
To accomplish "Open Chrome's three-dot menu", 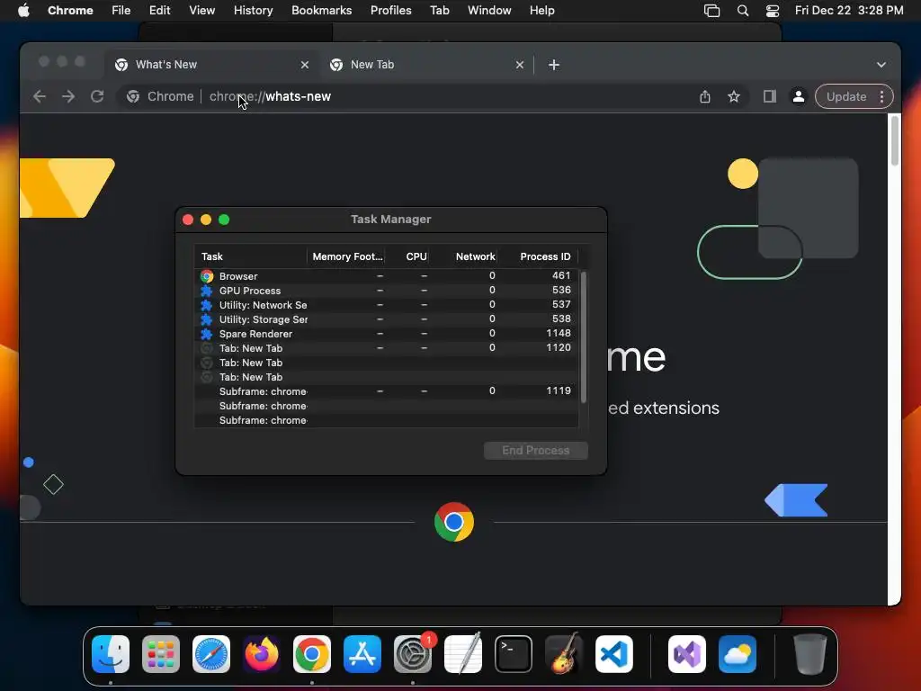I will (x=881, y=96).
